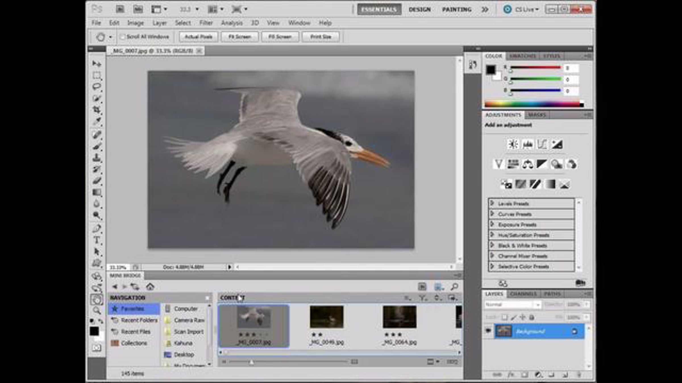Screen dimensions: 682x383
Task: Open the Filter menu
Action: pos(206,23)
